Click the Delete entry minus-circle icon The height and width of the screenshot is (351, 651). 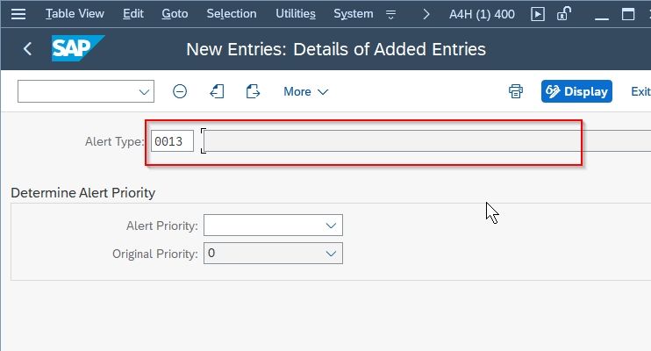[180, 91]
